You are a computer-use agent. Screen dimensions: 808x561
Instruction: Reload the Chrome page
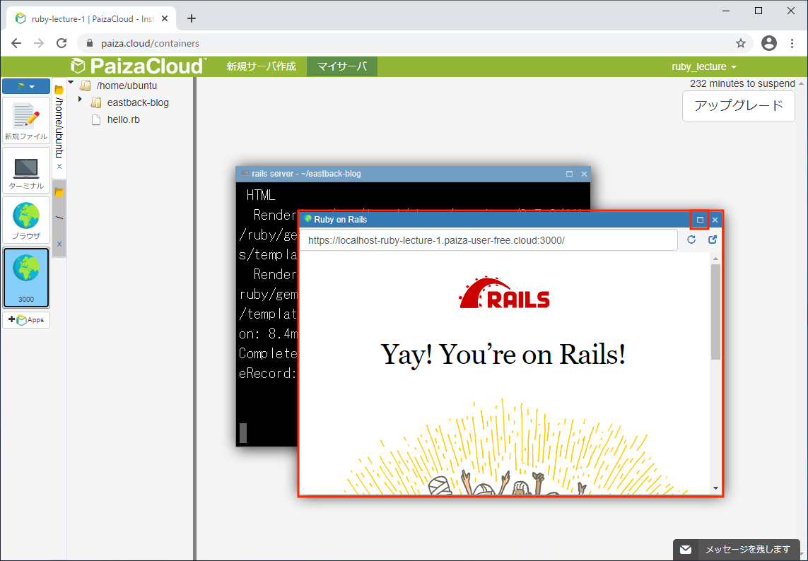[x=62, y=43]
